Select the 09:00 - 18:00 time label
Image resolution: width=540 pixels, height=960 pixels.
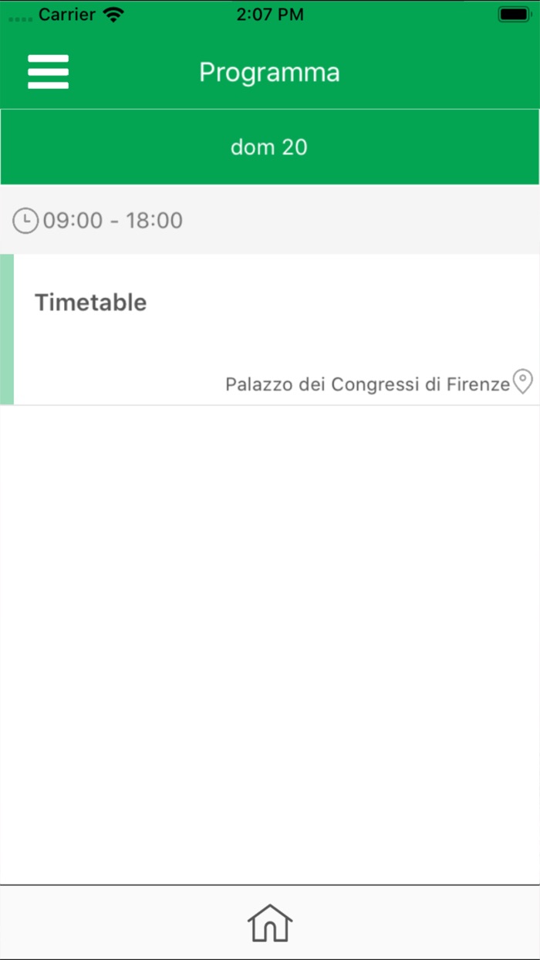113,220
